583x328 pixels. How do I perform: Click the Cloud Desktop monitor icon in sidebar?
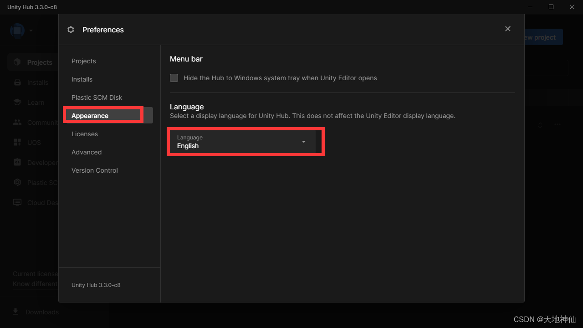(x=17, y=203)
